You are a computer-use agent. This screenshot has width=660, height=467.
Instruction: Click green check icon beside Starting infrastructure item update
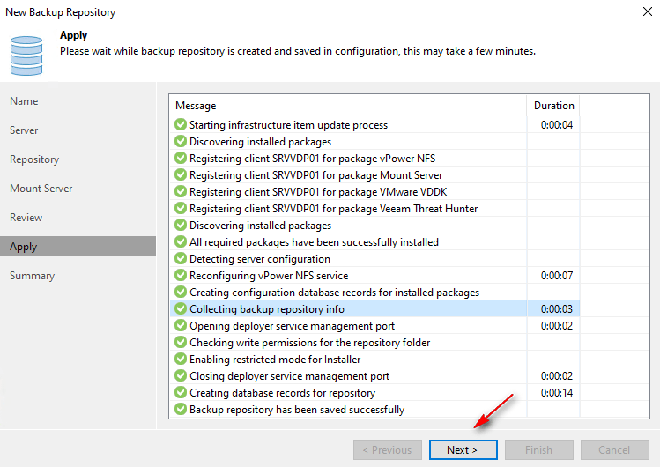click(181, 125)
